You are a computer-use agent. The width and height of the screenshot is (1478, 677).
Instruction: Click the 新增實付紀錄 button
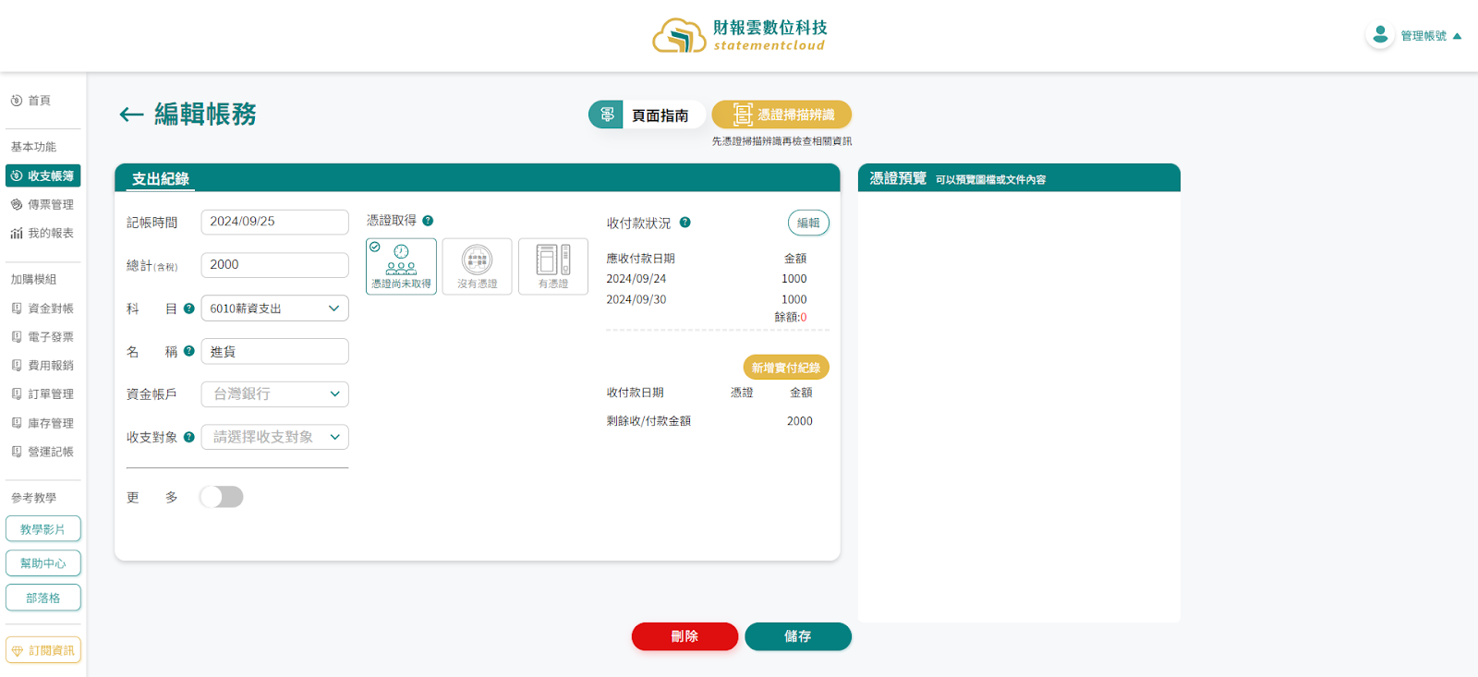[x=786, y=368]
